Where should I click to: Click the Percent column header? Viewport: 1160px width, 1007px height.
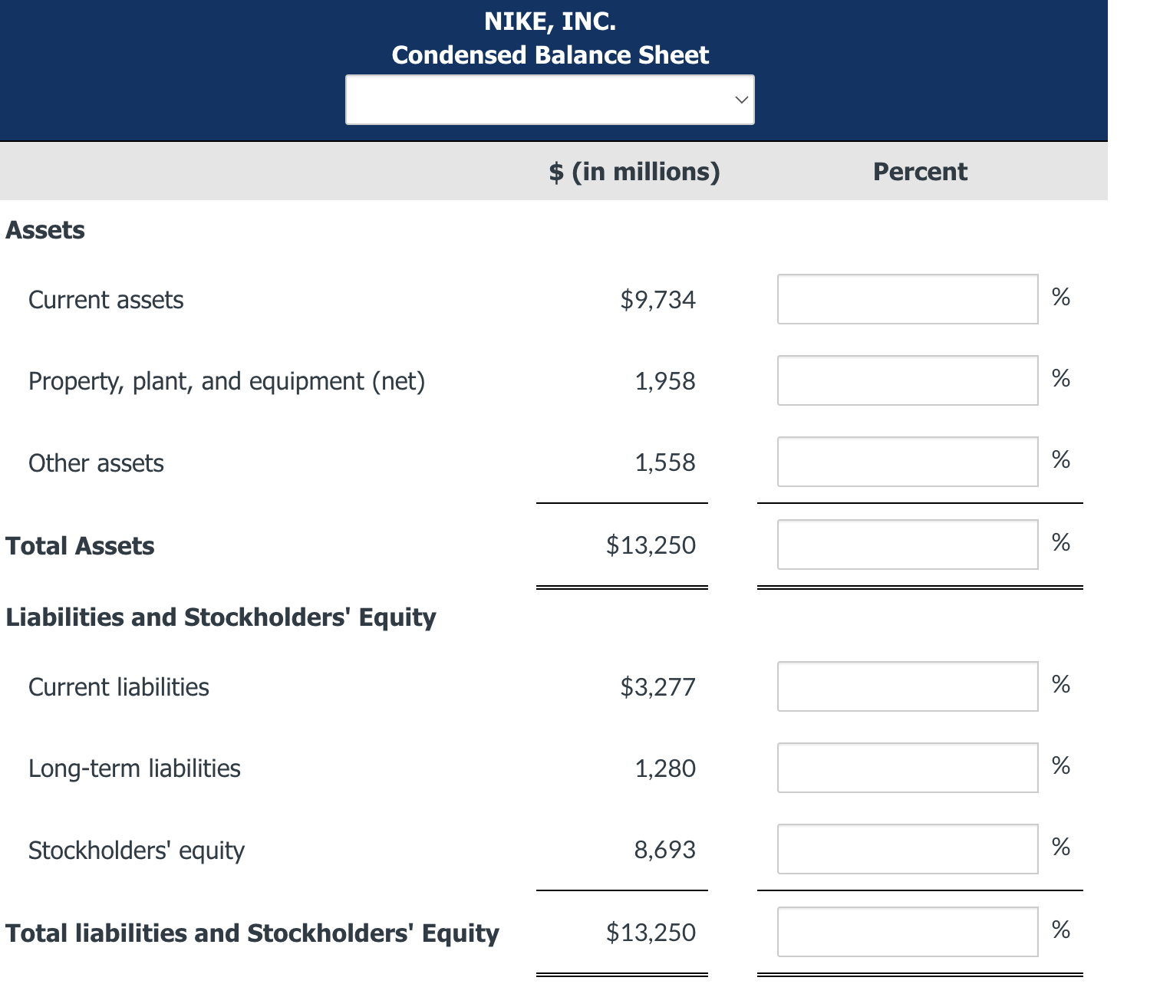pyautogui.click(x=919, y=171)
